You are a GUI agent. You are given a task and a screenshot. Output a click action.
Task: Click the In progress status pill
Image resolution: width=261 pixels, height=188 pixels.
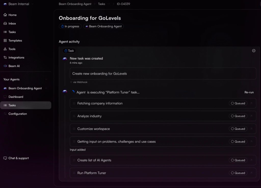click(70, 26)
